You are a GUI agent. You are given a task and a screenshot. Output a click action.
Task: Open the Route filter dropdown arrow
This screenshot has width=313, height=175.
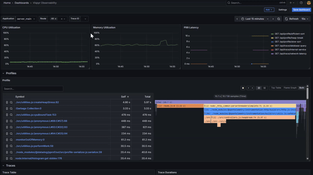(x=65, y=19)
